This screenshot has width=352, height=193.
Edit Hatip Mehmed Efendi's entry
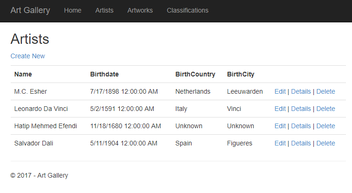[x=280, y=126]
